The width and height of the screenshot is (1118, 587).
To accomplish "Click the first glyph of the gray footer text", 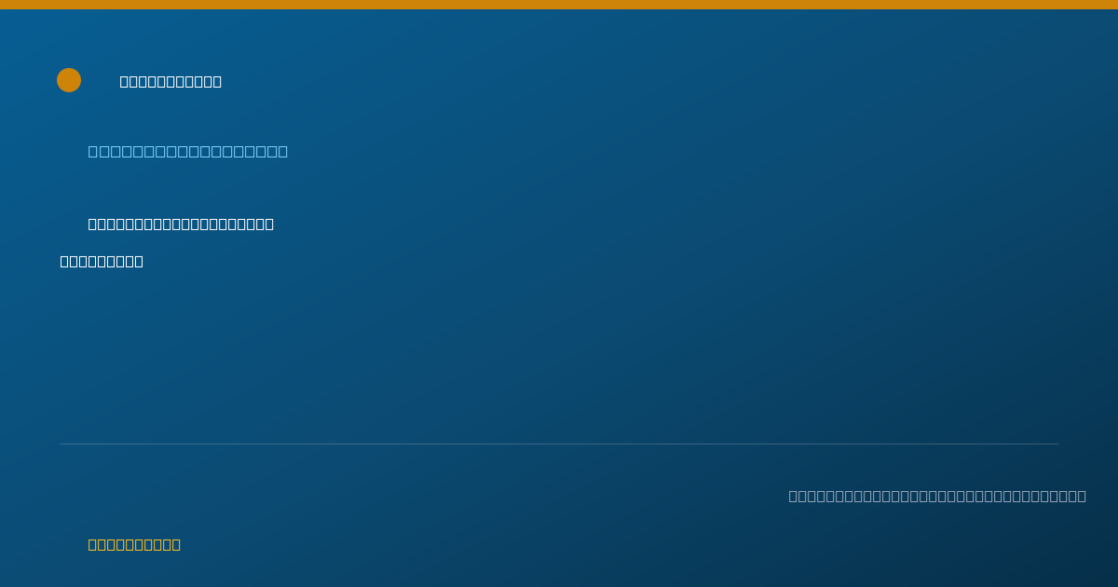I will (x=794, y=496).
